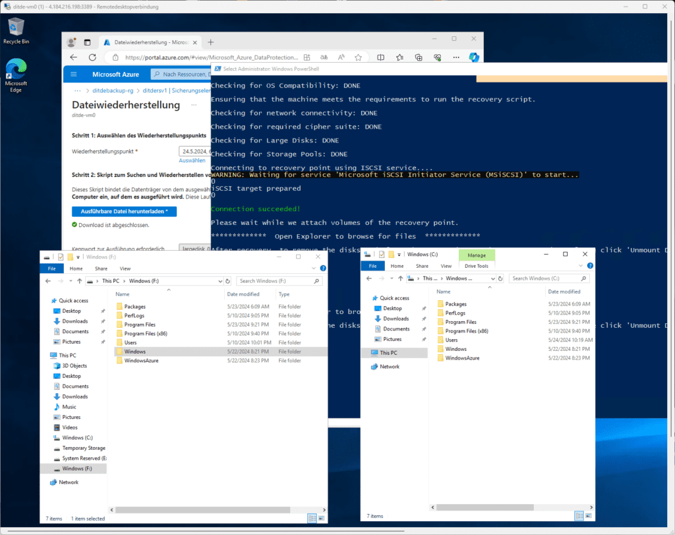Open Edge settings and more menu

tap(456, 57)
